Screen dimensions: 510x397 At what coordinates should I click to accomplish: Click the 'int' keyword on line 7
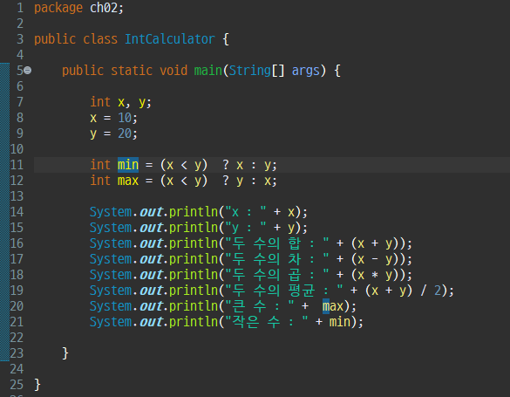click(100, 102)
